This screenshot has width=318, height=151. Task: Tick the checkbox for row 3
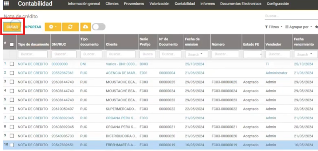(12, 81)
